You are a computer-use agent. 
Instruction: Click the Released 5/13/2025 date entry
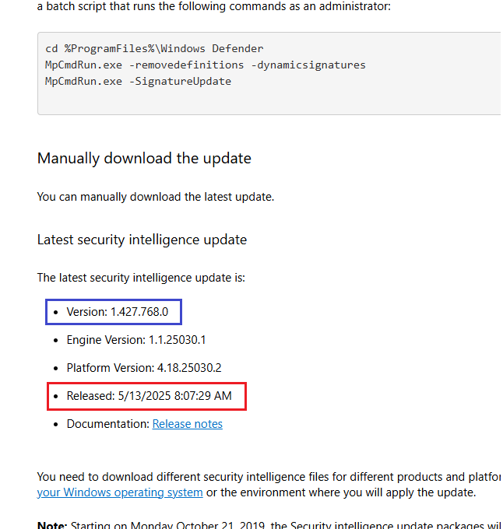tap(149, 396)
